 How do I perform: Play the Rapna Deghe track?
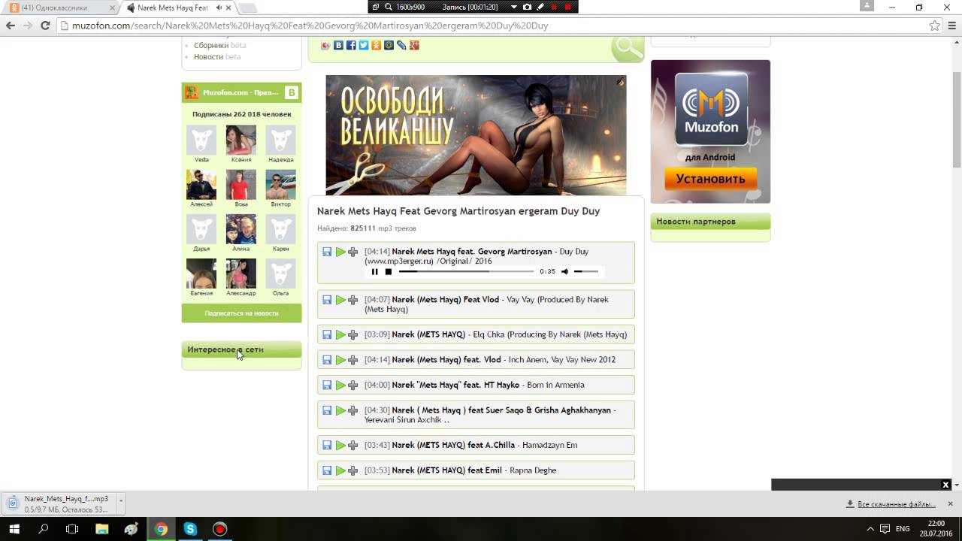pos(340,470)
